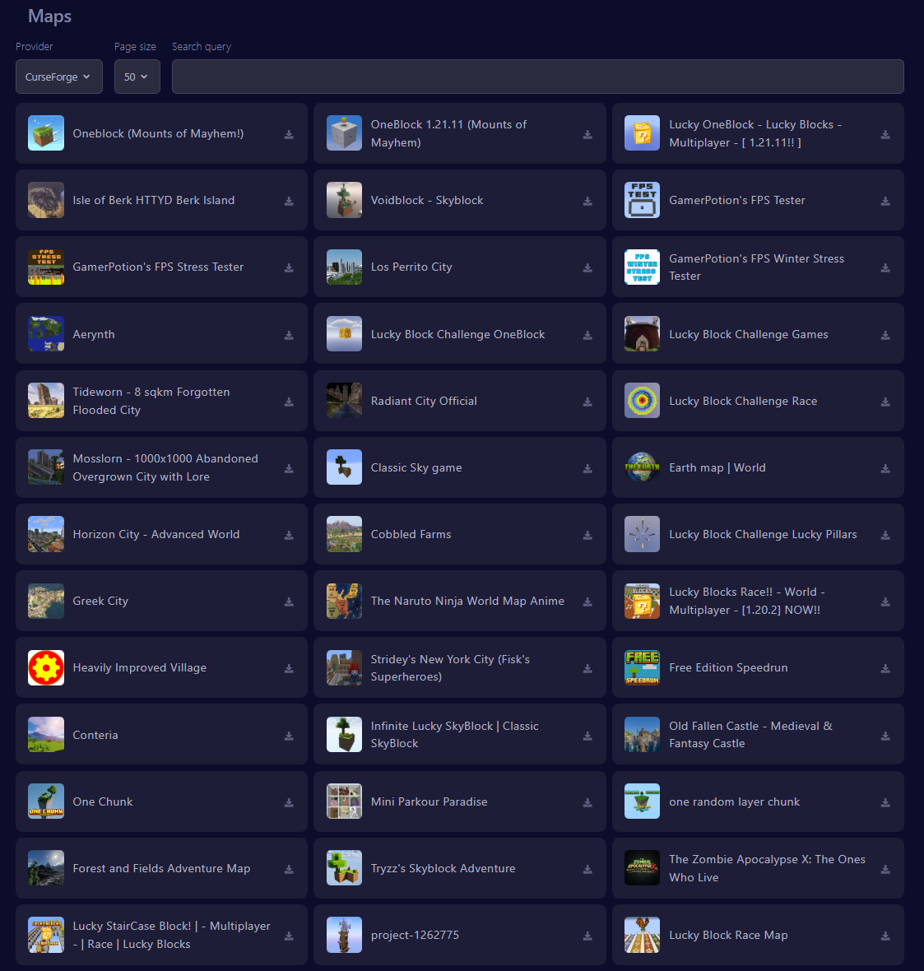Screen dimensions: 924x971
Task: Download the Conteria map
Action: [289, 736]
